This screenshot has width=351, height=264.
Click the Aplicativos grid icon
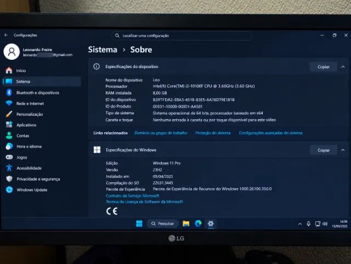click(x=9, y=125)
